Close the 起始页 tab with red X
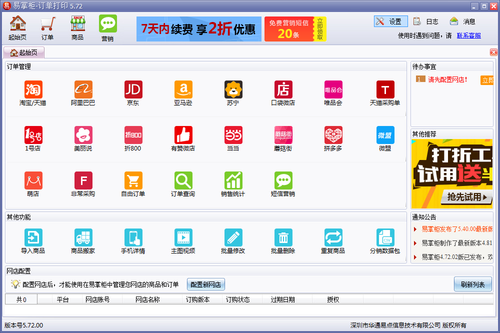The height and width of the screenshot is (333, 500). [493, 52]
